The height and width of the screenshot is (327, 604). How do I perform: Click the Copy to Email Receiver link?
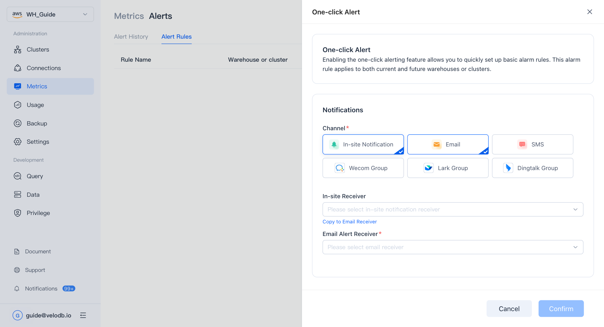click(350, 222)
